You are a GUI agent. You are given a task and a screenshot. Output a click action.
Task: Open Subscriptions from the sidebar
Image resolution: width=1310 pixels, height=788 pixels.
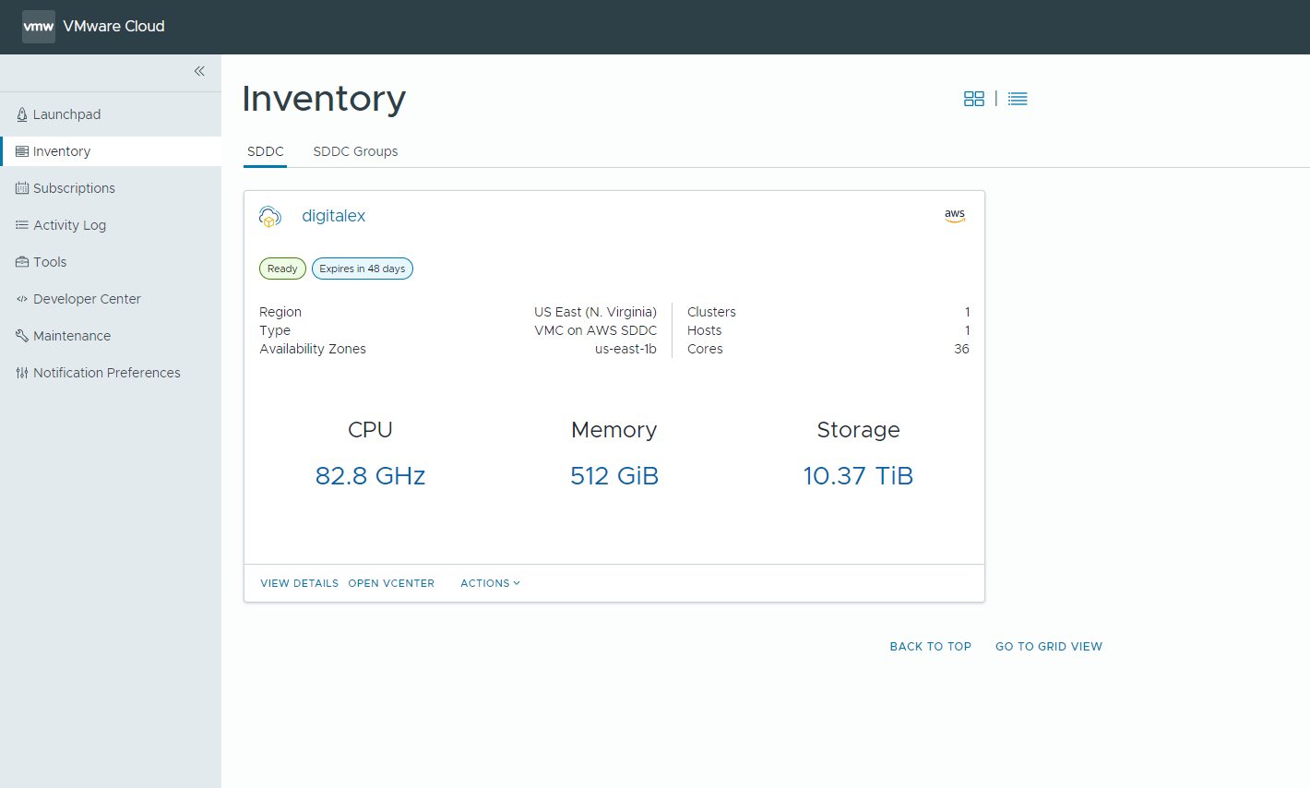pyautogui.click(x=74, y=188)
